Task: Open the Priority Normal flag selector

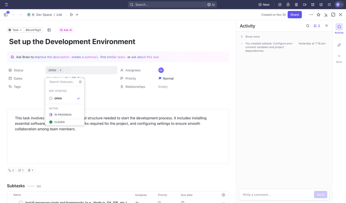Action: (x=166, y=78)
